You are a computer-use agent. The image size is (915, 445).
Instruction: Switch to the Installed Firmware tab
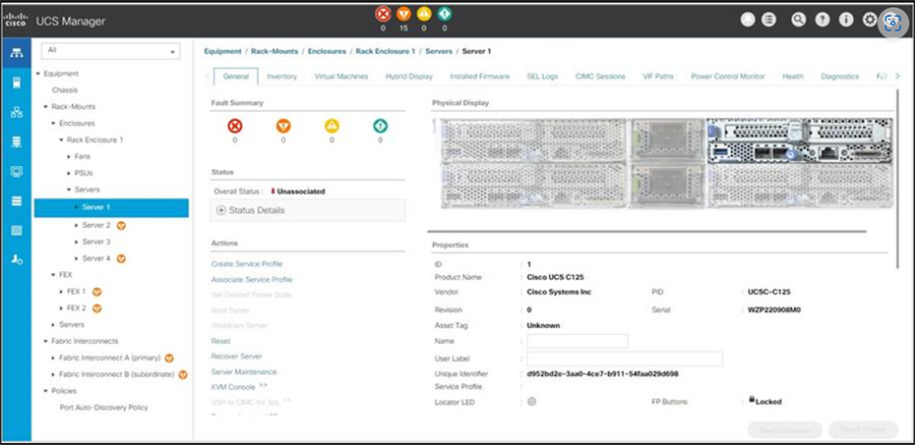click(480, 77)
